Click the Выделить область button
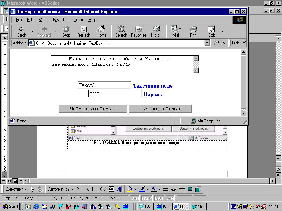Viewport: 282px width, 211px height. pos(160,109)
